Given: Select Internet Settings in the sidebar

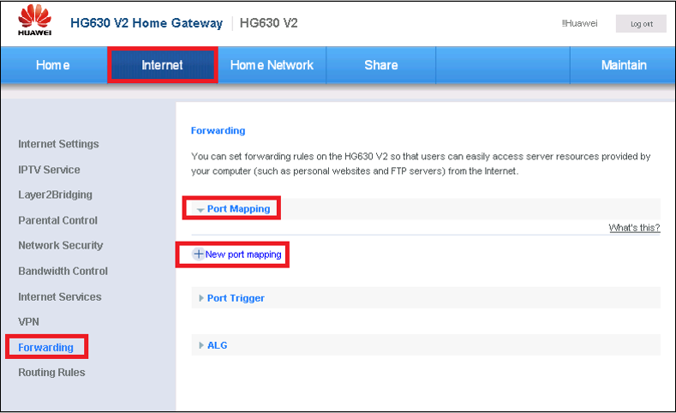Looking at the screenshot, I should (x=58, y=144).
